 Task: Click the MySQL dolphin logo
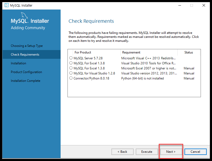click(24, 15)
